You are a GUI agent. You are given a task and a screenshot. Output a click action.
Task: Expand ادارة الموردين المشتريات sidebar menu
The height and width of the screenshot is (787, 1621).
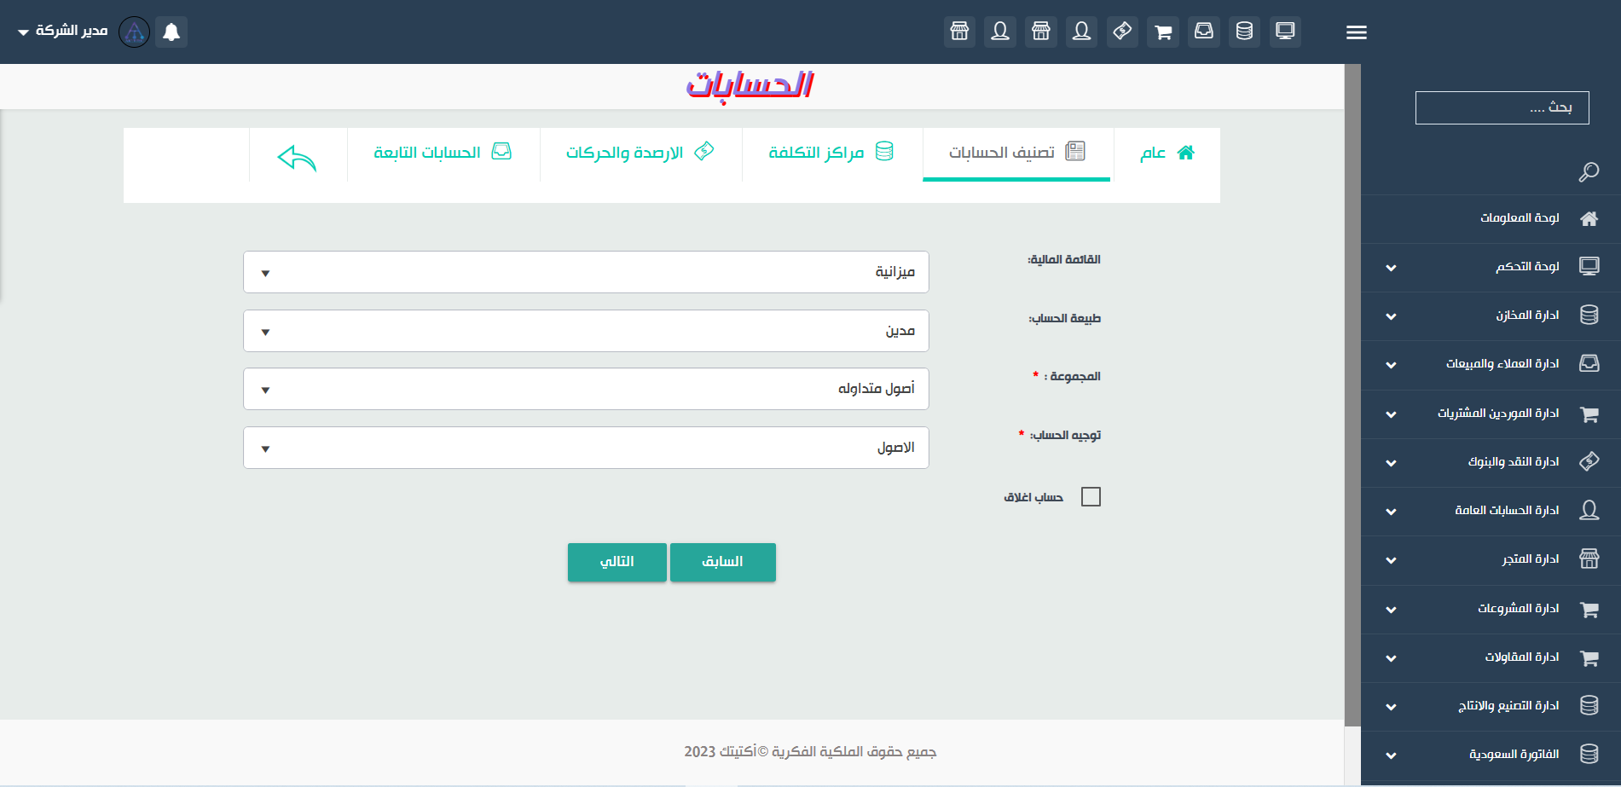(x=1491, y=414)
